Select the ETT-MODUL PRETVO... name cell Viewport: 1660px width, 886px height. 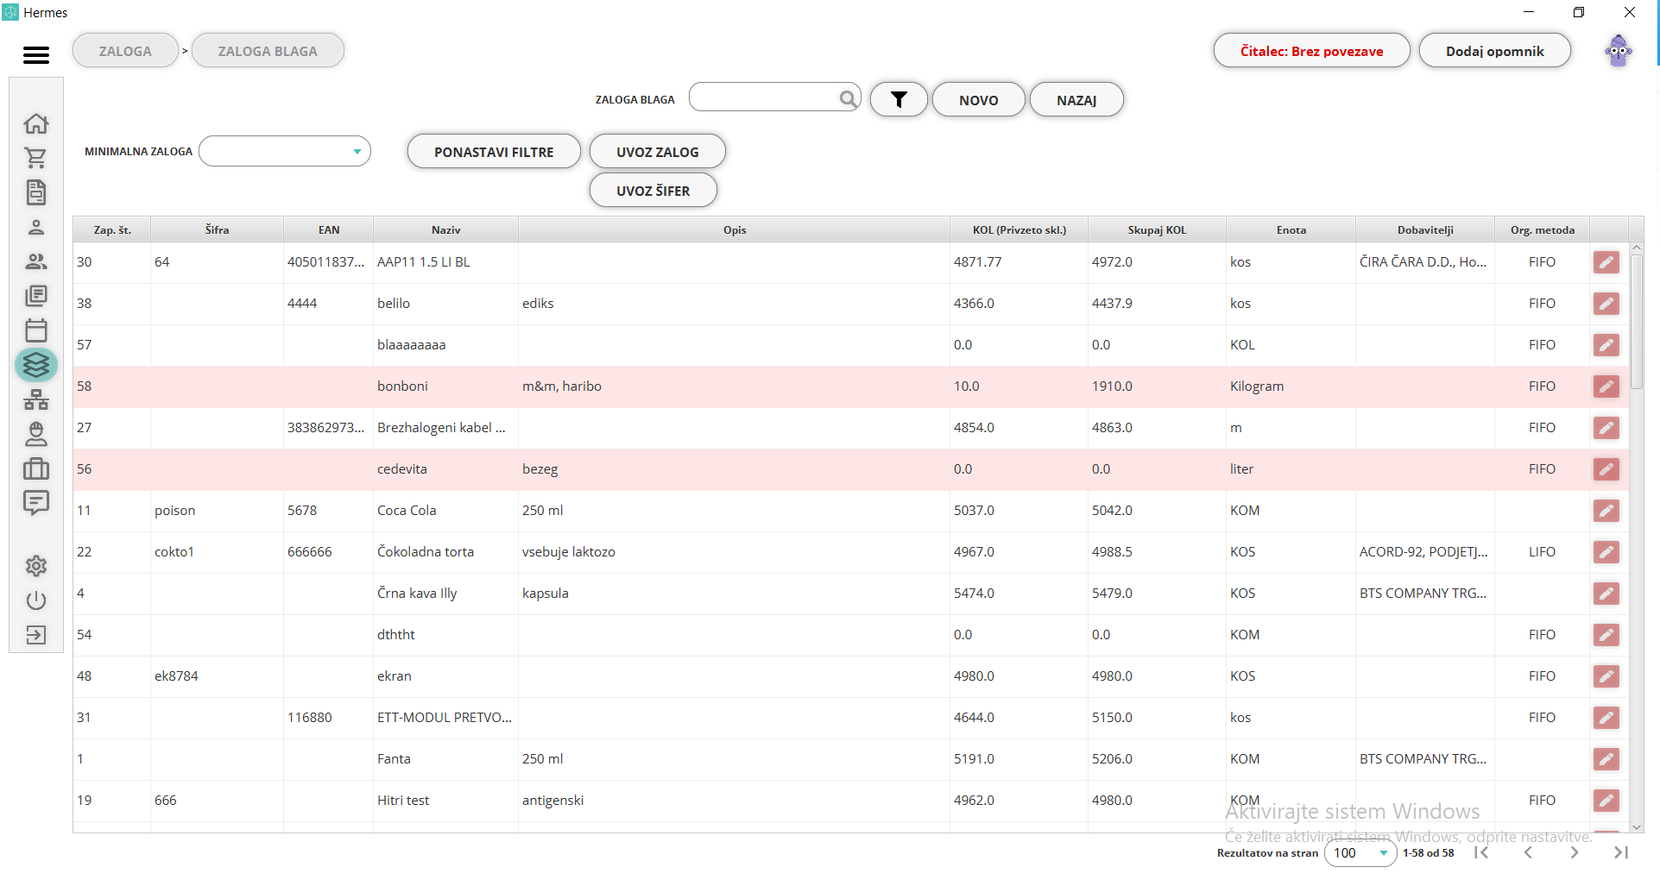[445, 718]
